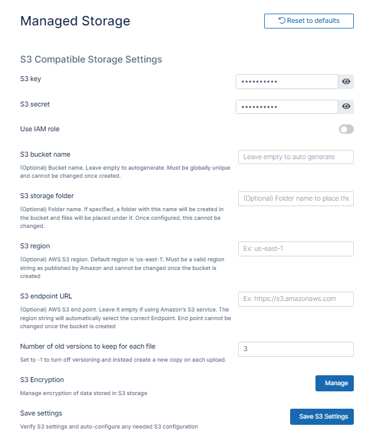This screenshot has width=373, height=444.
Task: Click the 'S3 Encryption' label text
Action: [x=41, y=380]
